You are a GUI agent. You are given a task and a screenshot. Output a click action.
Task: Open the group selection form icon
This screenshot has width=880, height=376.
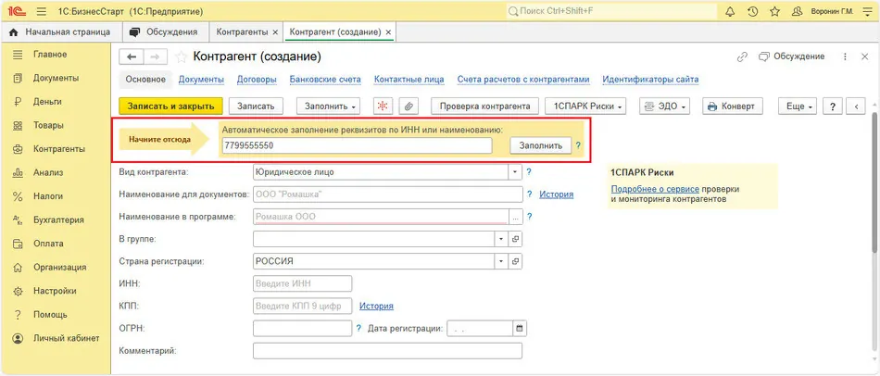(515, 239)
